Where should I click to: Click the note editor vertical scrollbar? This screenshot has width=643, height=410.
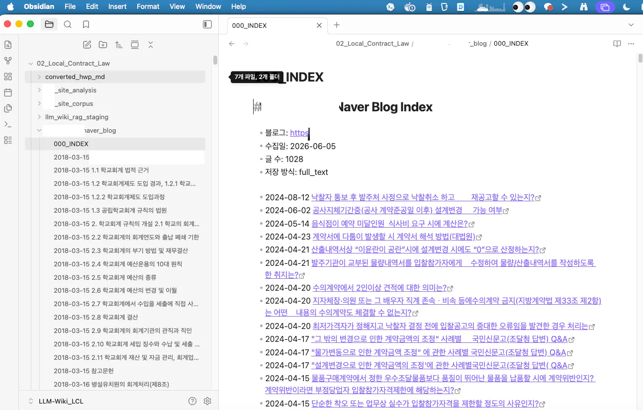640,58
